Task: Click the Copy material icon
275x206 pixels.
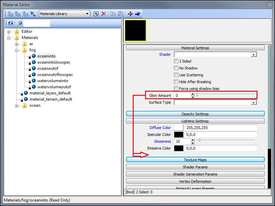Action: [113, 14]
